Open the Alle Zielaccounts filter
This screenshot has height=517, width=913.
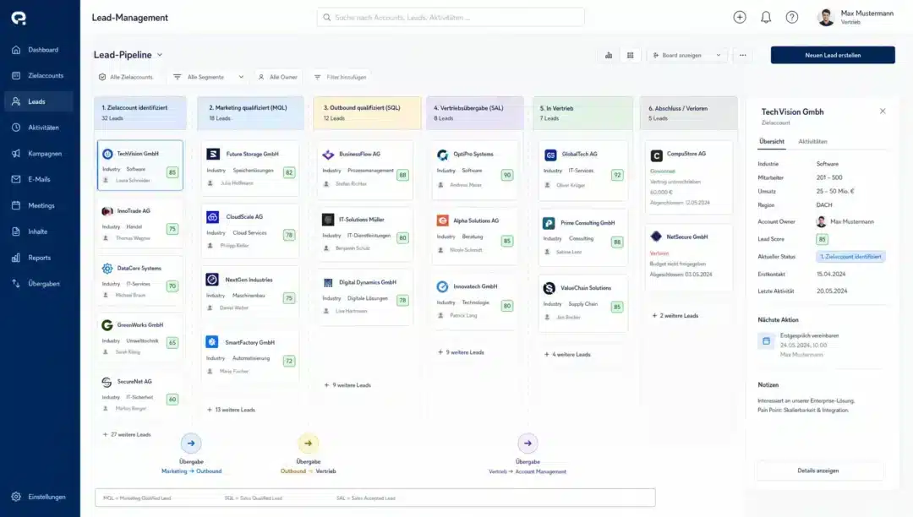pyautogui.click(x=126, y=77)
